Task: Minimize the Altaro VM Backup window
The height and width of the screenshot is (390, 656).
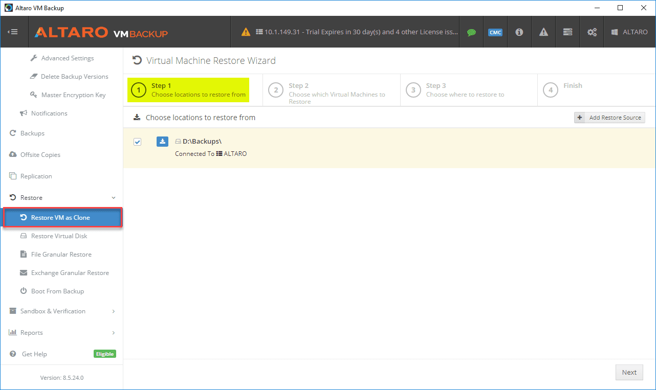Action: point(597,8)
